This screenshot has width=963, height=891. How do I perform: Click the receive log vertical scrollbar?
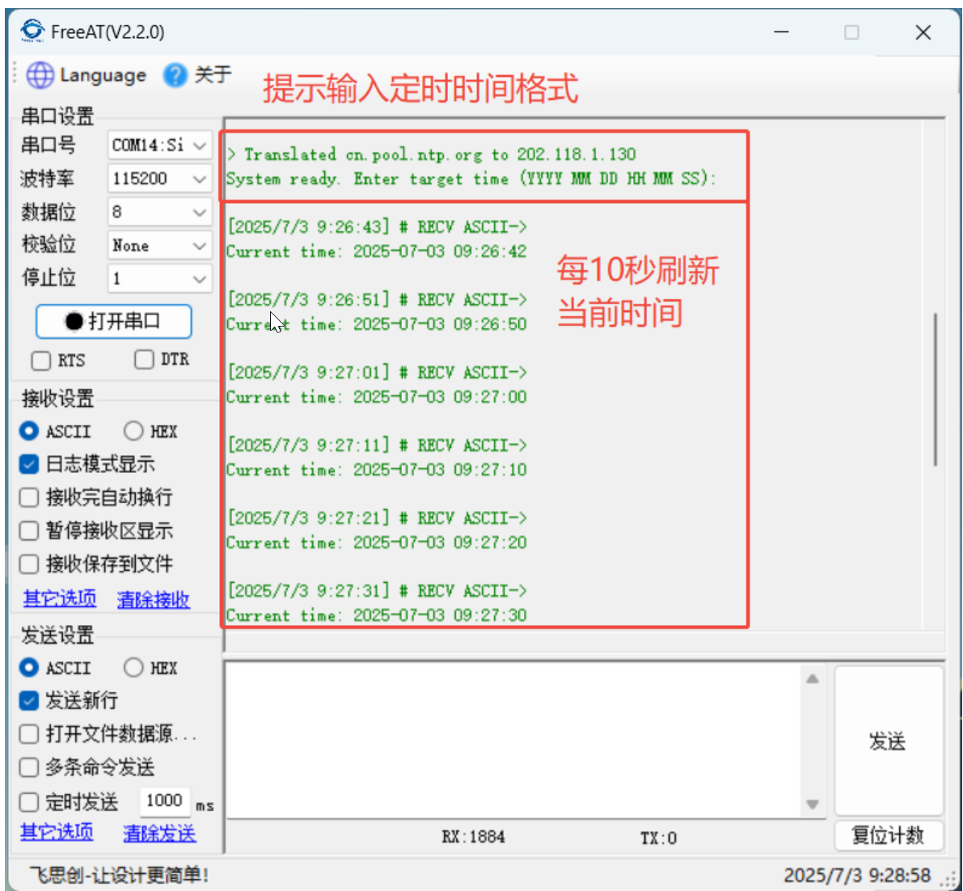click(936, 389)
